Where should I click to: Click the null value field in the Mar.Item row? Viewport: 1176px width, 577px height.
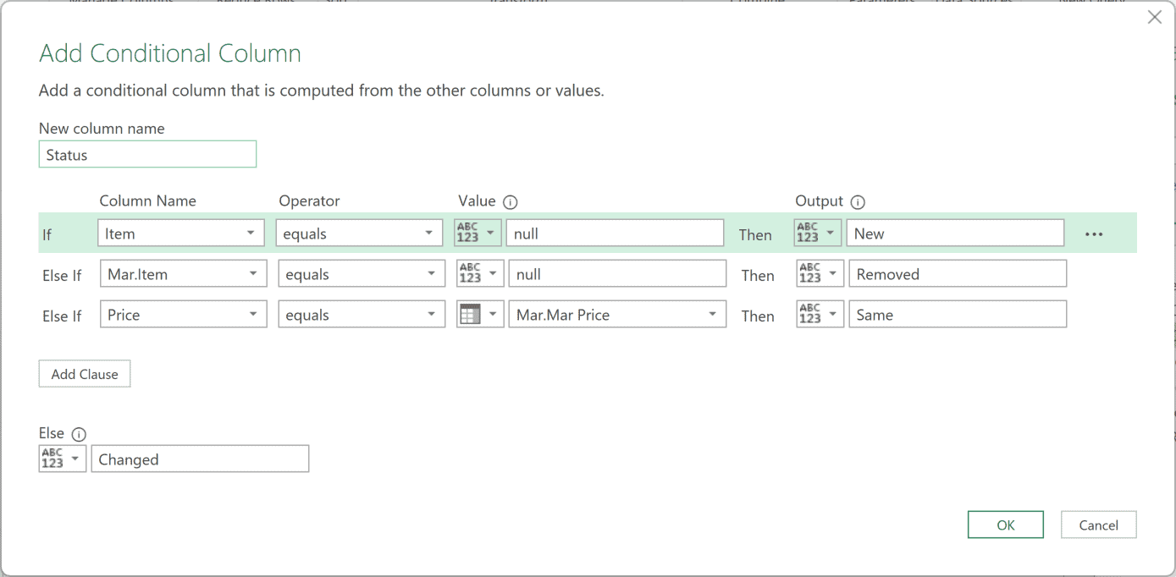click(x=617, y=273)
